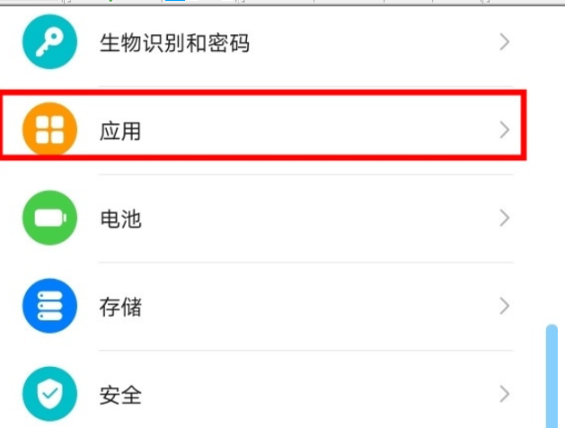Tap empty area inside red-outlined 应用 row
Image resolution: width=565 pixels, height=428 pixels.
pyautogui.click(x=314, y=131)
